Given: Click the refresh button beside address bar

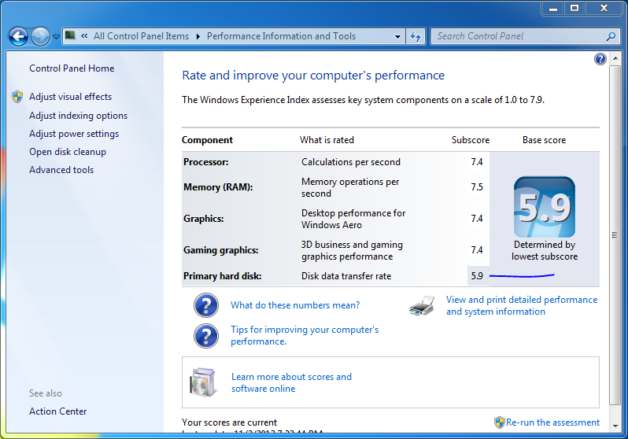Looking at the screenshot, I should click(416, 36).
